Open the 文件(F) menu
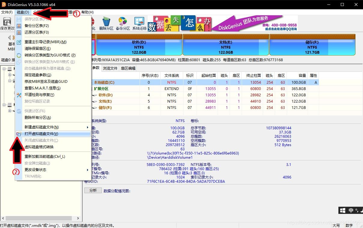The height and width of the screenshot is (228, 363). coord(7,12)
